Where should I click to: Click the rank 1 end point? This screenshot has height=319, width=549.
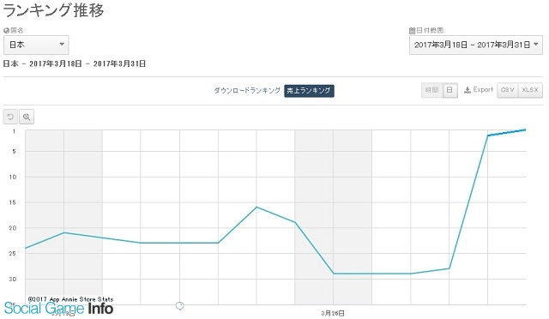click(x=525, y=129)
